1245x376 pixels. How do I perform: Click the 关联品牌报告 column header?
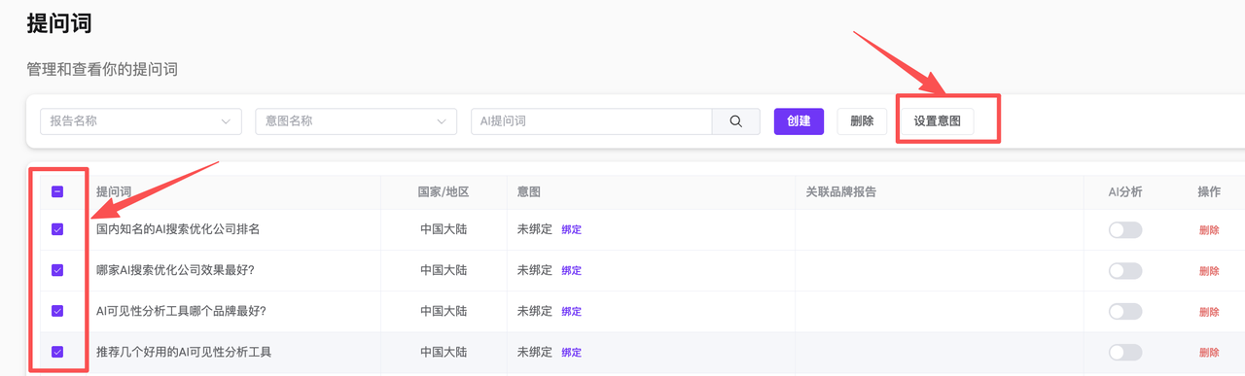pos(840,192)
